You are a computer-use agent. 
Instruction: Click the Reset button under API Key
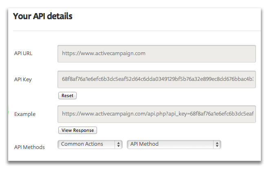(x=67, y=96)
